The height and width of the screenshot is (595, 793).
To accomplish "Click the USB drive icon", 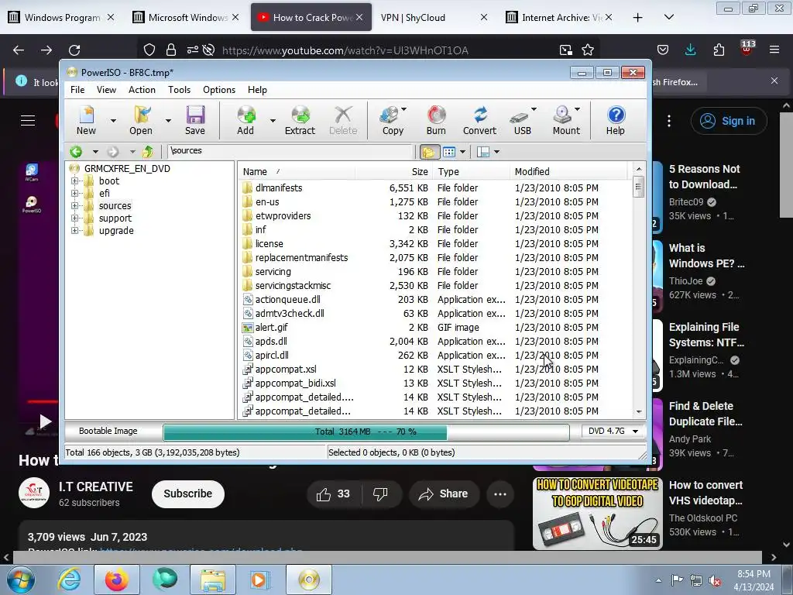I will click(x=519, y=117).
